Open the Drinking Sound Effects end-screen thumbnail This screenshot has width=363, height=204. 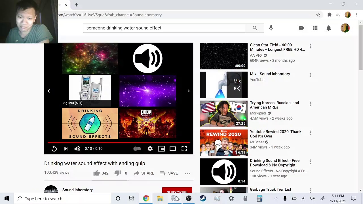click(x=90, y=124)
